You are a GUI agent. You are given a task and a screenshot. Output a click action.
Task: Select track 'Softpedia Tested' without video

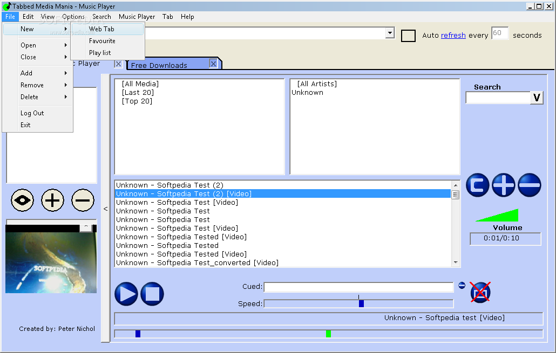pos(283,245)
